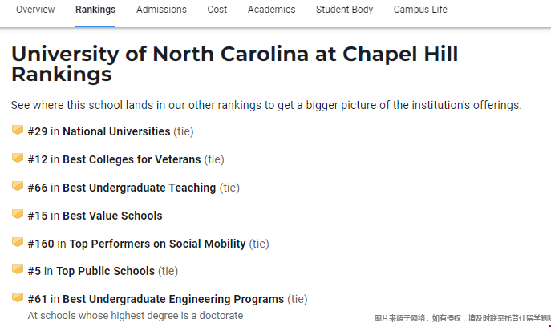Click badge icon beside National Universities ranking
Viewport: 551px width, 327px height.
click(18, 130)
